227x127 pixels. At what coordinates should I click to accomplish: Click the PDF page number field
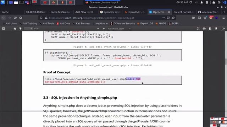coord(28,29)
